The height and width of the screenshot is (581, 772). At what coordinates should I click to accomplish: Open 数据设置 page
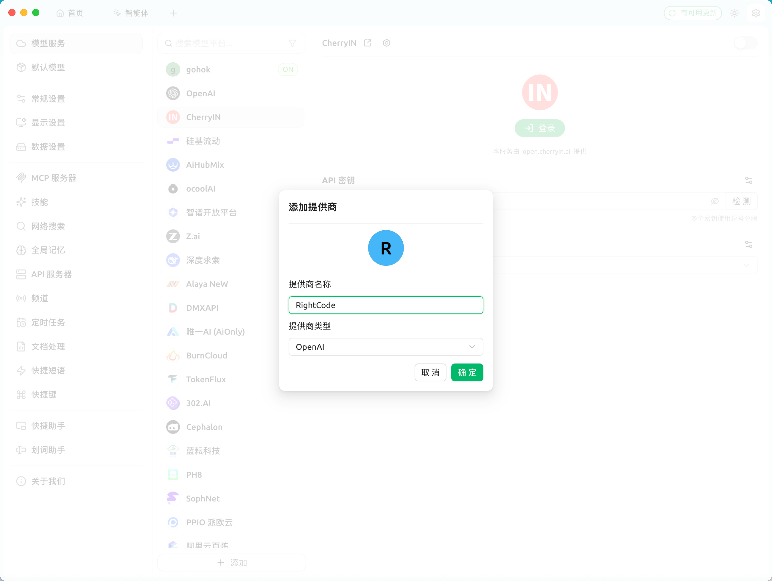76,147
